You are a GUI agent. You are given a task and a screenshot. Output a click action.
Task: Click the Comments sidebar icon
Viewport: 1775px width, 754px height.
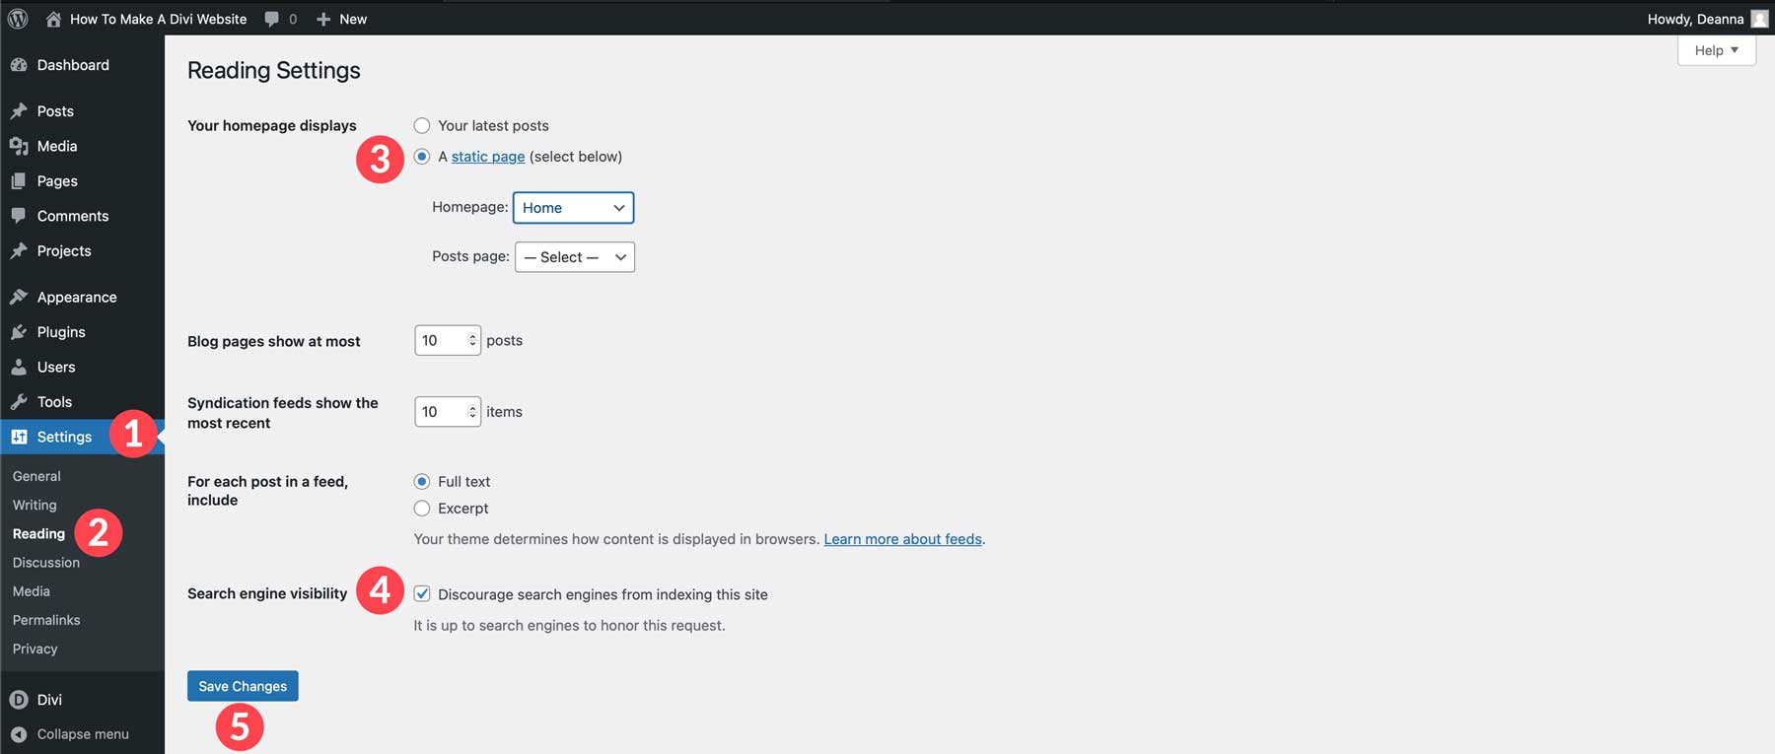tap(19, 216)
